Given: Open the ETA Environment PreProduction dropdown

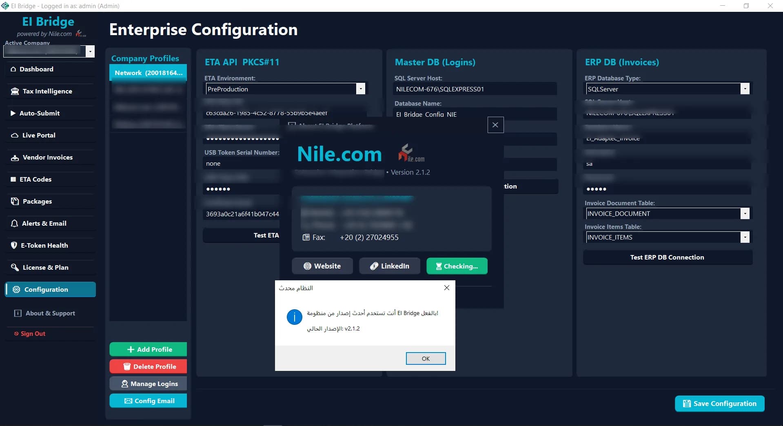Looking at the screenshot, I should click(x=360, y=89).
